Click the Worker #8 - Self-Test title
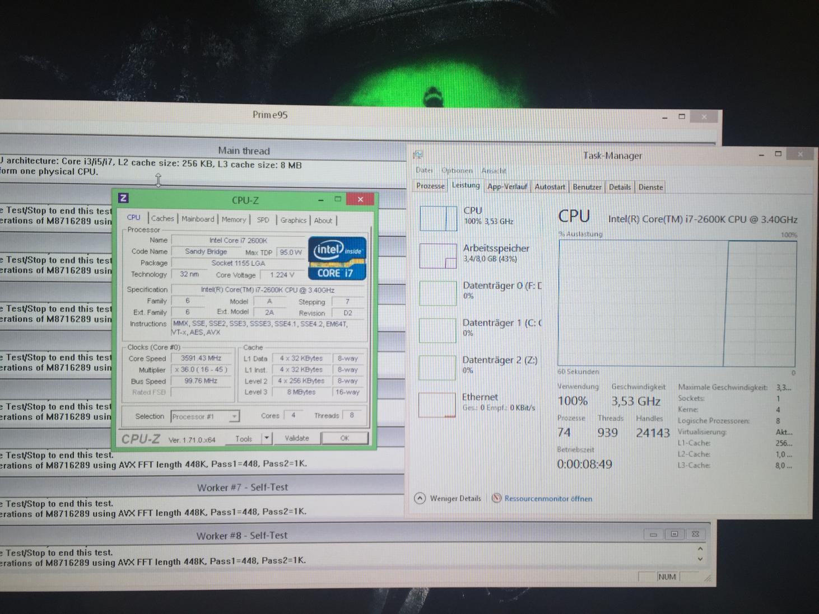This screenshot has width=819, height=614. (242, 536)
